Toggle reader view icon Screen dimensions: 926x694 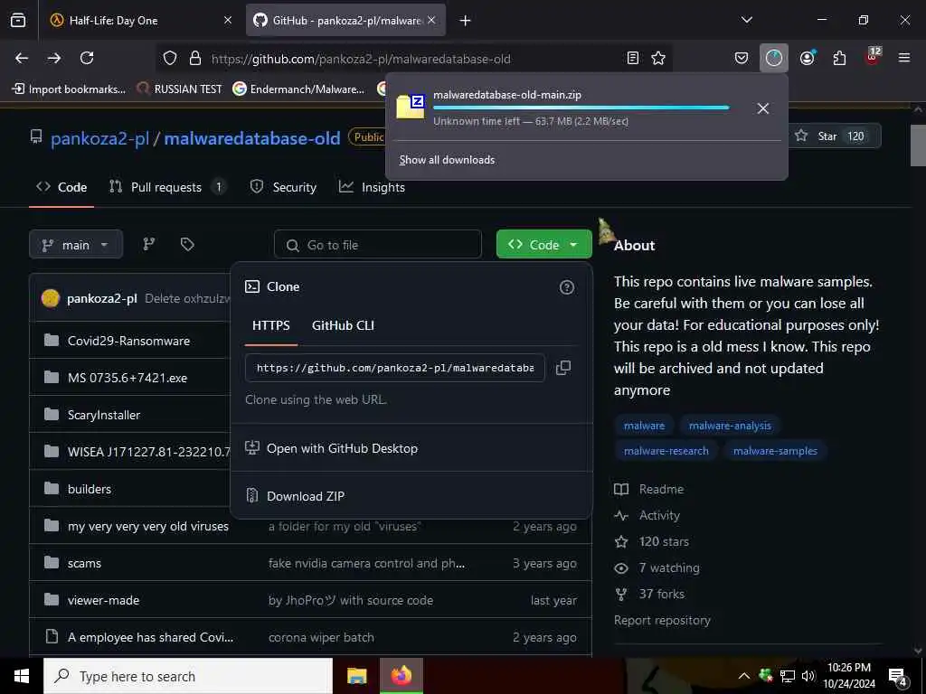click(632, 58)
